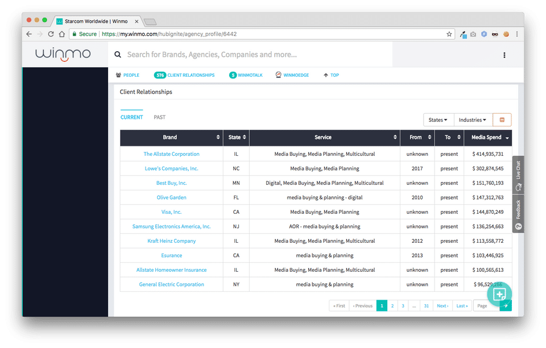Screen dimensions: 546x348
Task: Jump to the WinmoTalk section
Action: coord(246,75)
